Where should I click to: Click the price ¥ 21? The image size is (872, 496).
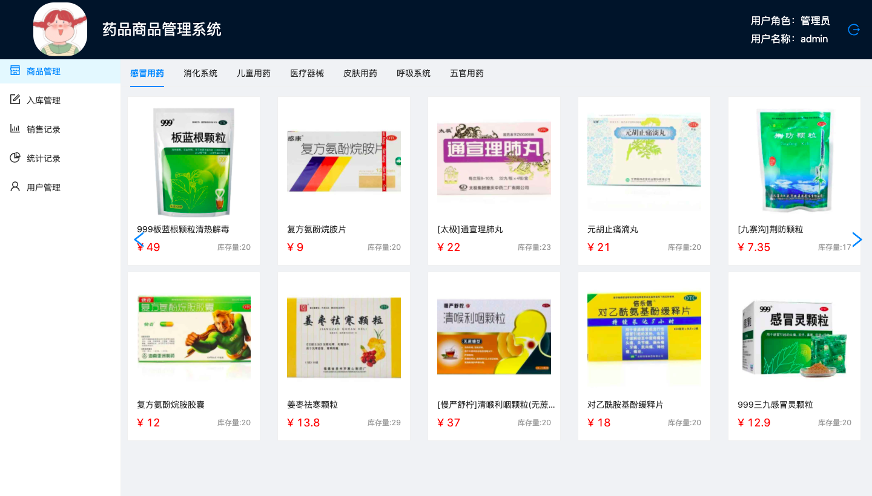pos(599,247)
